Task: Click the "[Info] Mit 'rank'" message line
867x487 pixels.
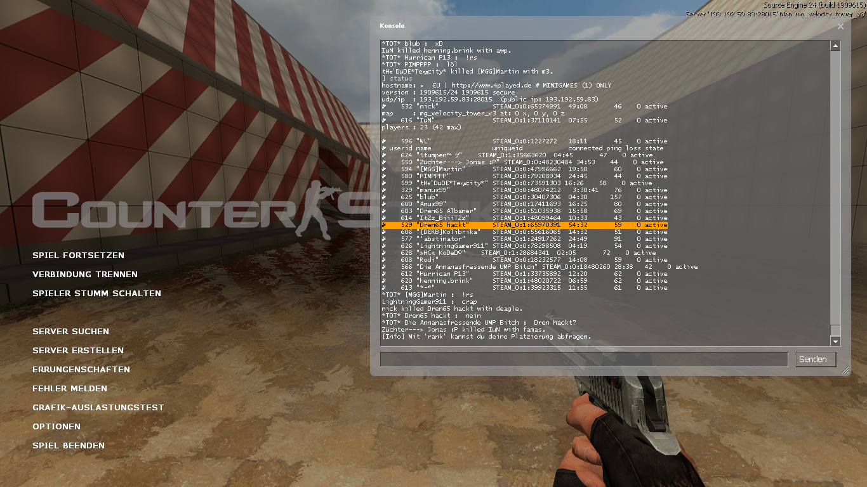Action: coord(486,337)
